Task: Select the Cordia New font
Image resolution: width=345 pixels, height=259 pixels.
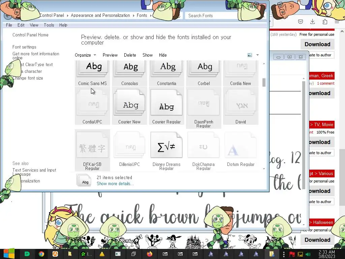Action: [x=241, y=73]
